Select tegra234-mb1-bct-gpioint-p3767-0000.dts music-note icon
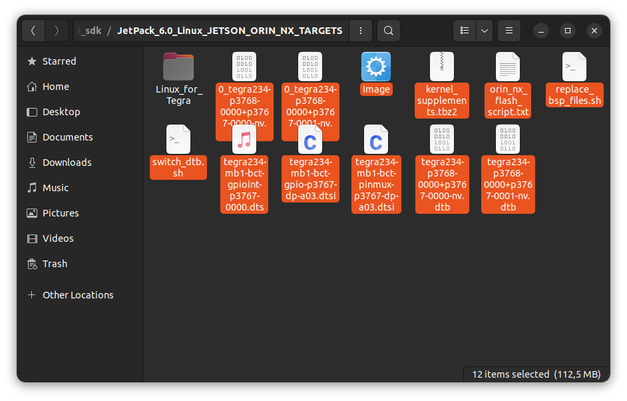The image size is (627, 401). pos(244,139)
